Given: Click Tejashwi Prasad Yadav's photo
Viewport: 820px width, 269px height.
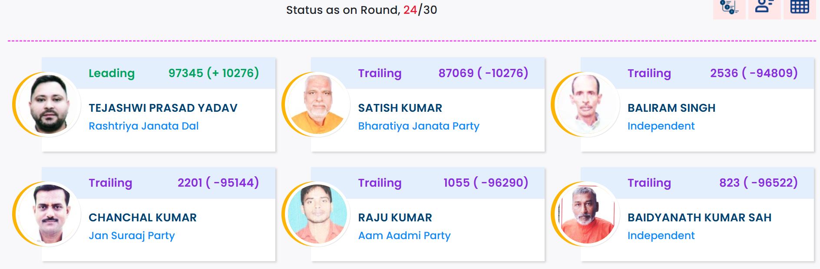Looking at the screenshot, I should click(x=49, y=104).
